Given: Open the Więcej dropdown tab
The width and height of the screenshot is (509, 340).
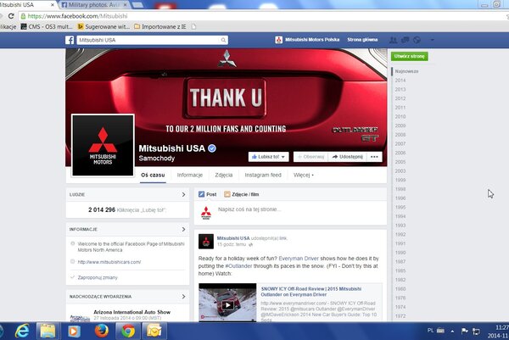Looking at the screenshot, I should (x=304, y=175).
